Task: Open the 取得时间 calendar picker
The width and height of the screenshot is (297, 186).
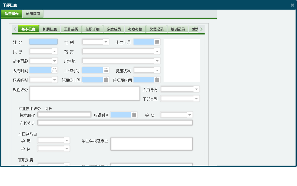Action: [x=135, y=114]
